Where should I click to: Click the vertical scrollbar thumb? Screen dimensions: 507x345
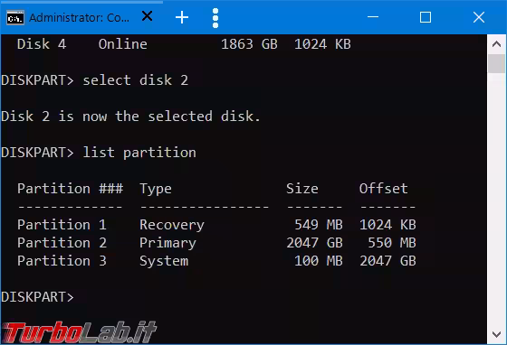[x=496, y=63]
